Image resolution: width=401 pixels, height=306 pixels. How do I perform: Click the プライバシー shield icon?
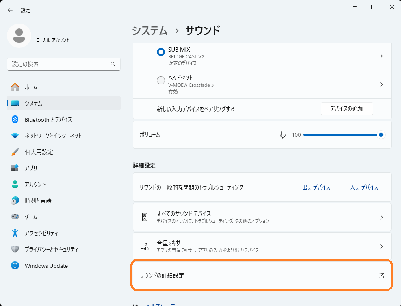15,249
